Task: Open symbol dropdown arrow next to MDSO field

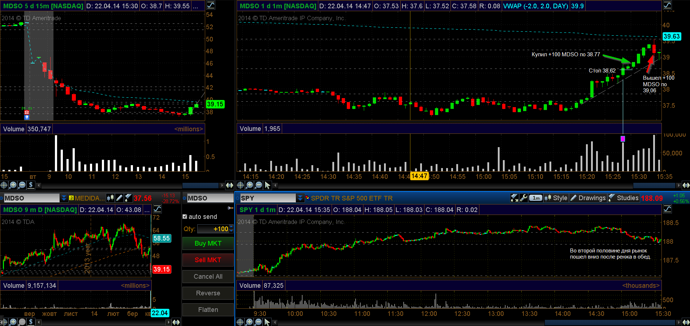Action: point(64,198)
